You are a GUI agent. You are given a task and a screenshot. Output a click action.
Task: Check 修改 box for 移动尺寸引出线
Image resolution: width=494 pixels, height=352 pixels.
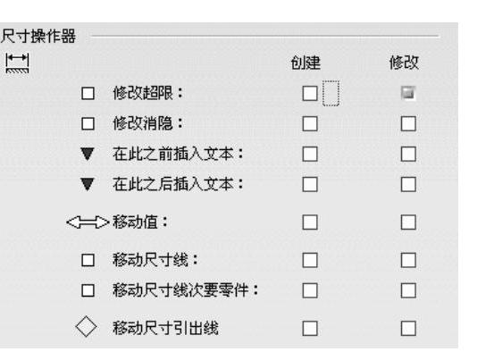pos(408,329)
